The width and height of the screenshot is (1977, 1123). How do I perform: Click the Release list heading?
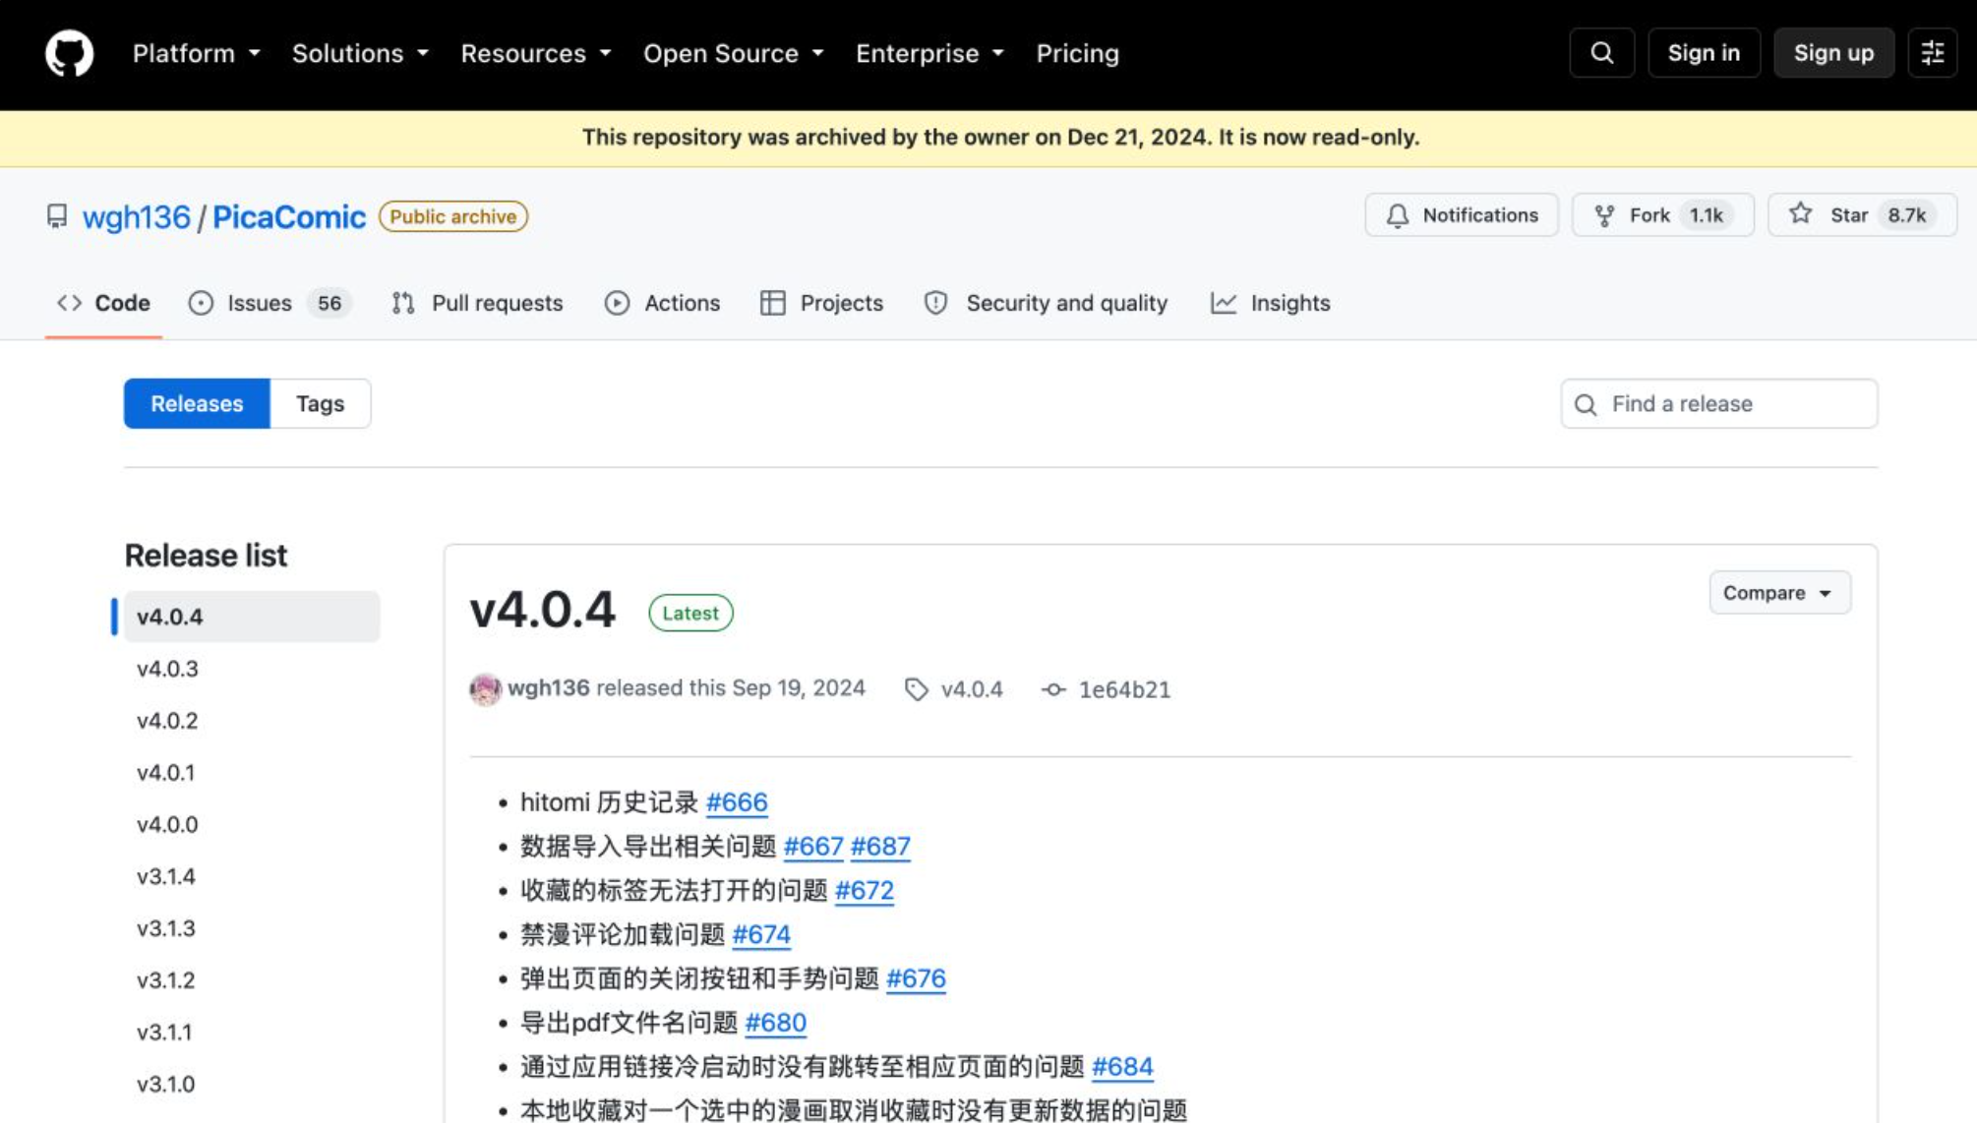[206, 556]
